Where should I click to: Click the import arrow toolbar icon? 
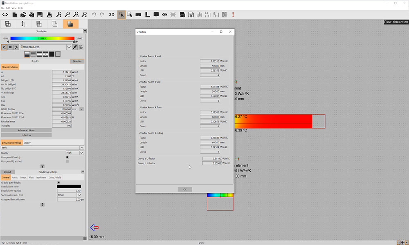[x=31, y=15]
